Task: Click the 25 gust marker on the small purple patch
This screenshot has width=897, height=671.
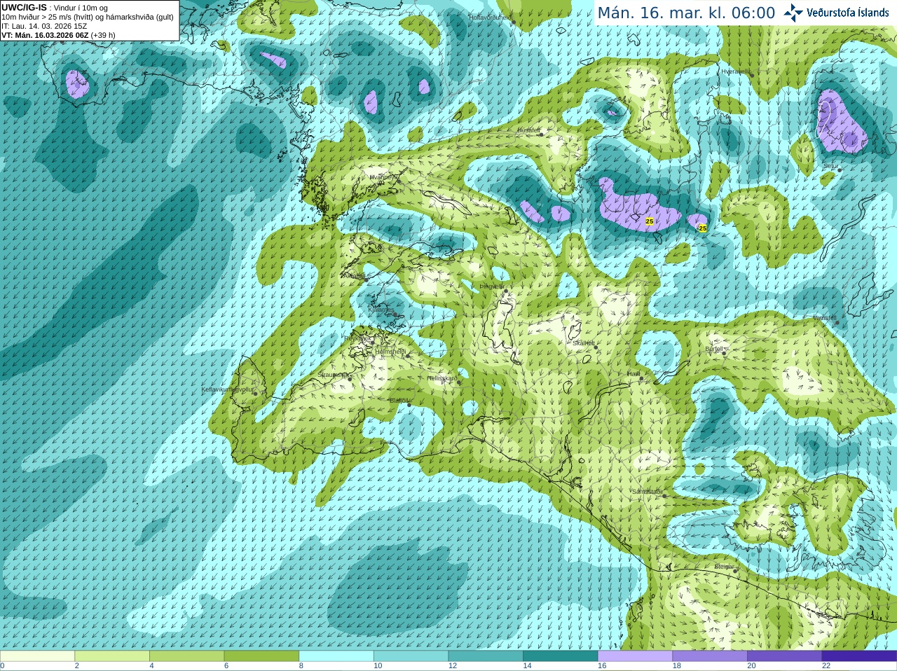Action: (703, 228)
